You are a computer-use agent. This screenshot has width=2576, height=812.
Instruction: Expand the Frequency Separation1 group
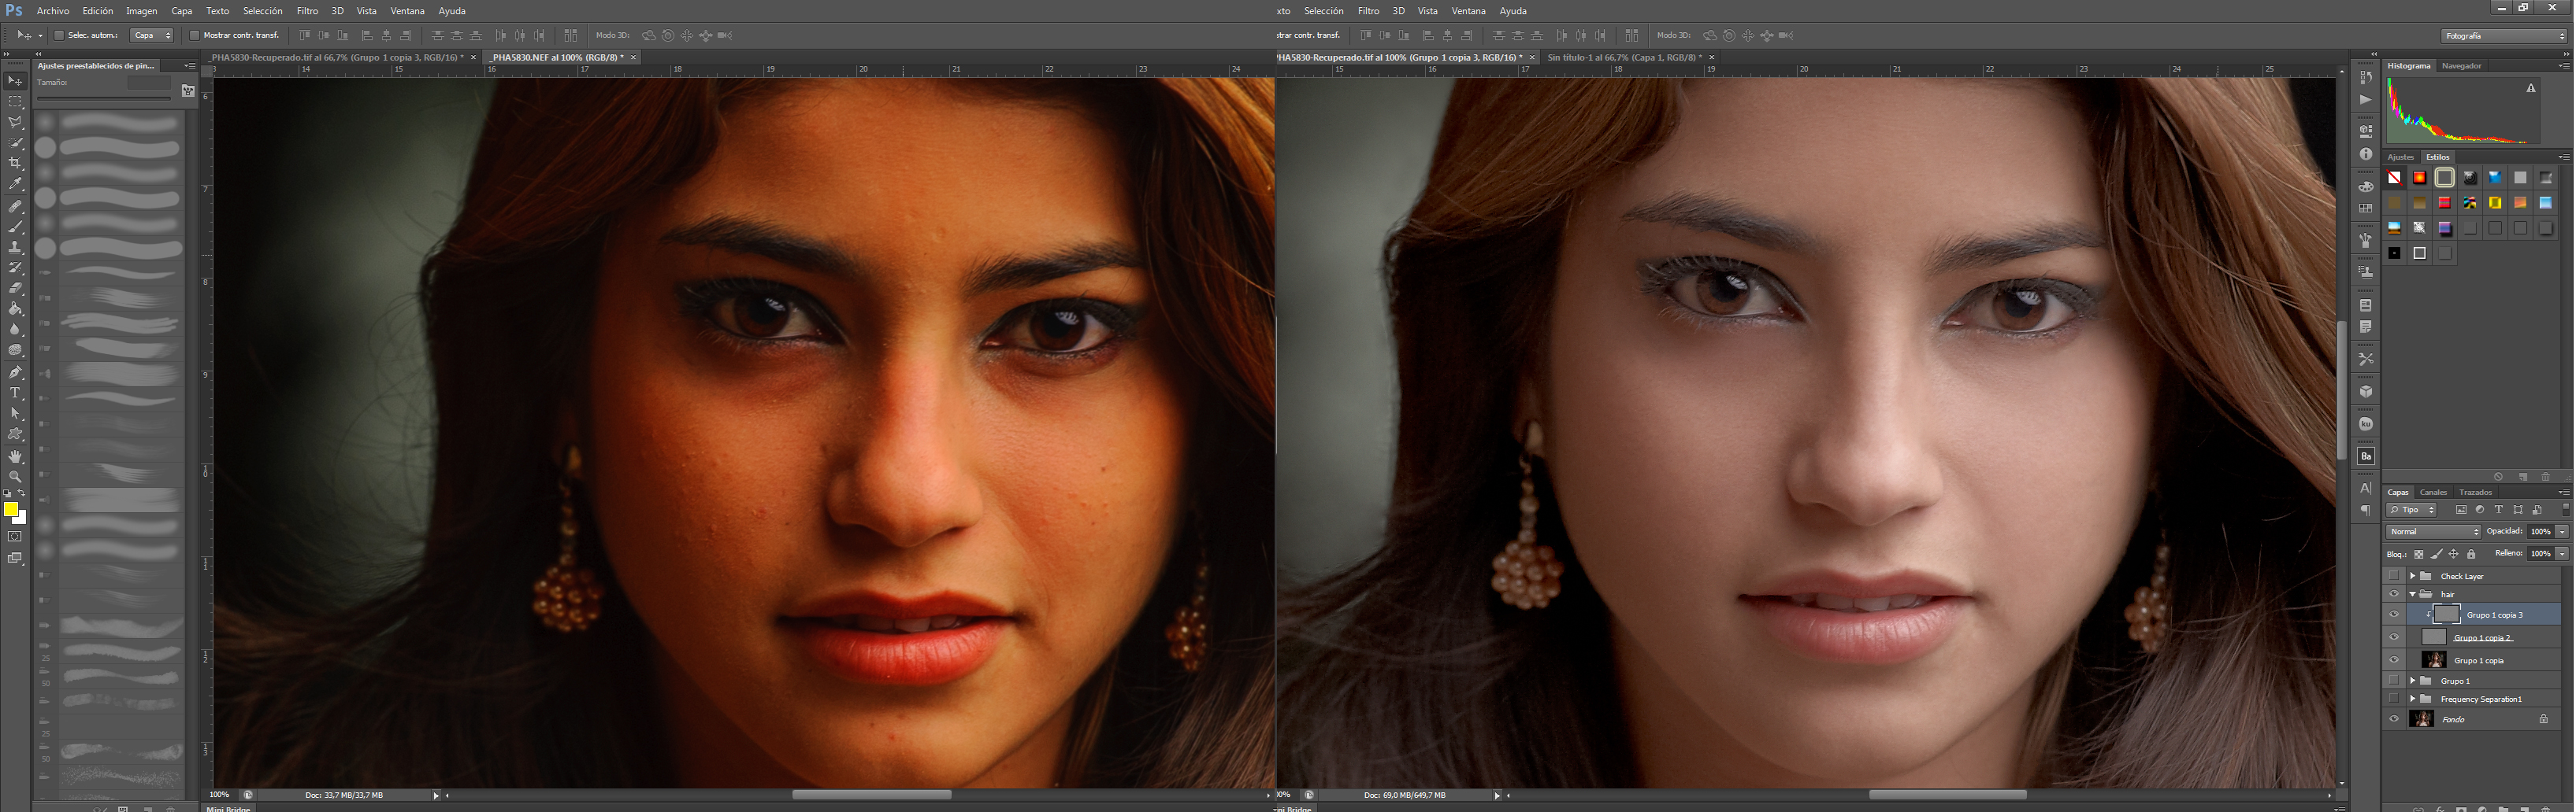[2413, 699]
